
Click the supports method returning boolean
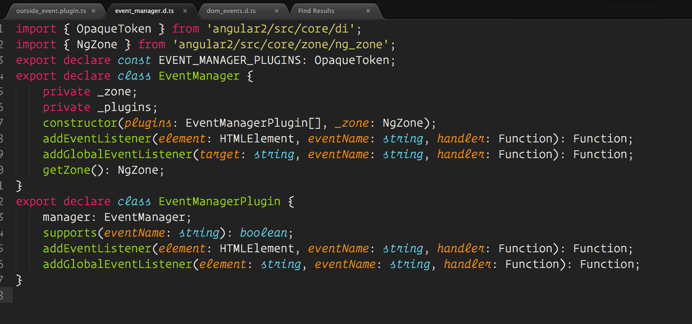pyautogui.click(x=70, y=232)
